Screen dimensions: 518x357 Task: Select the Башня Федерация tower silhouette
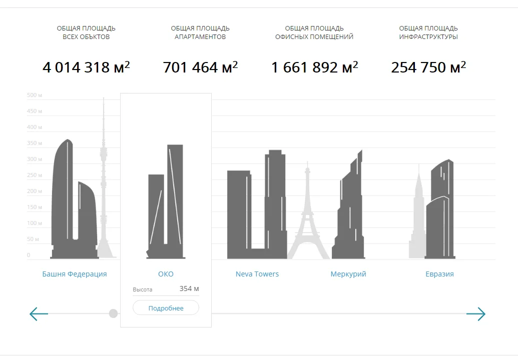(x=75, y=199)
